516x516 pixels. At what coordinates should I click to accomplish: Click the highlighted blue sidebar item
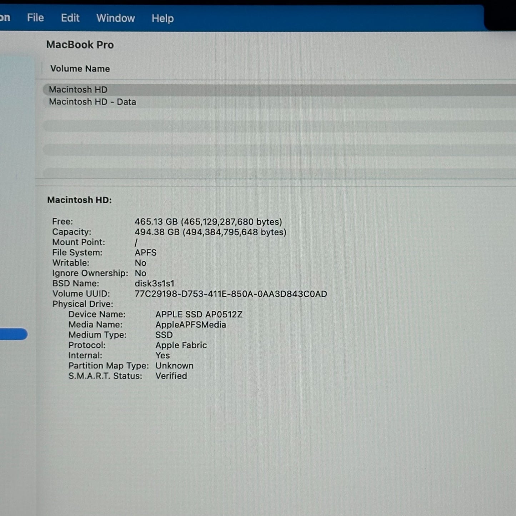pos(13,334)
